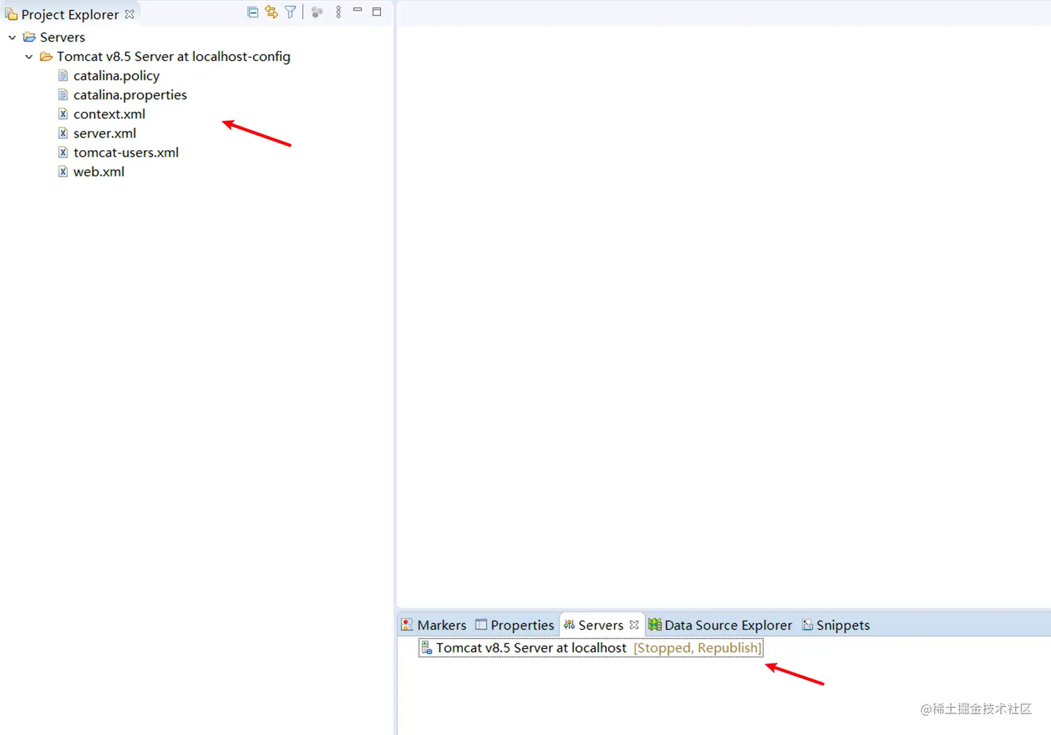Click the Stopped, Republish status text
The width and height of the screenshot is (1051, 735).
698,648
